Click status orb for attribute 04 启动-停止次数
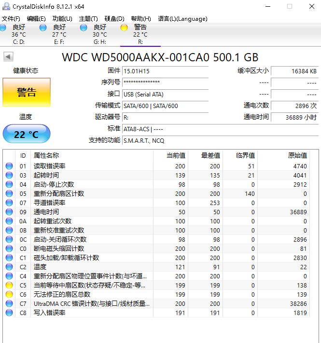Screen dimensions: 321x343 click(9, 184)
